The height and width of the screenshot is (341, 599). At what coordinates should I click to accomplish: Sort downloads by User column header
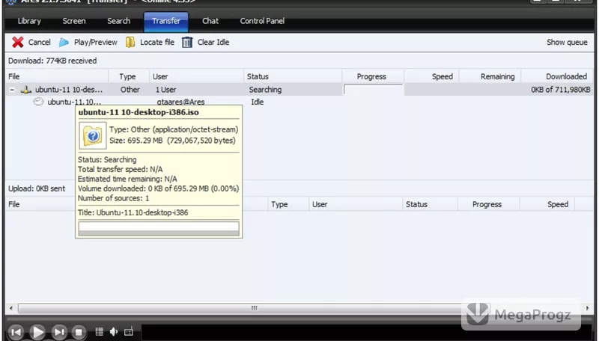(196, 76)
